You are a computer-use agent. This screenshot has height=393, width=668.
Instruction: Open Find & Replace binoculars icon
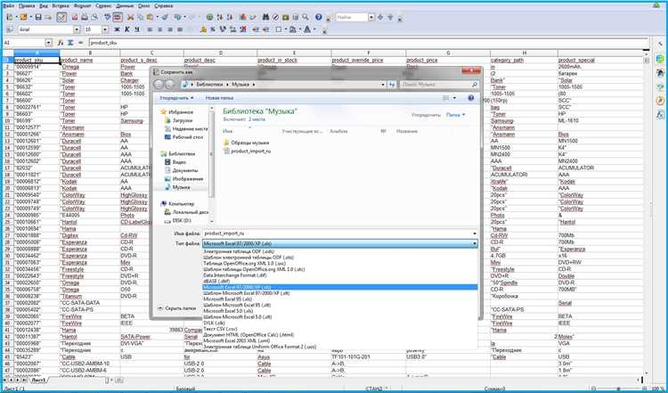coord(265,17)
